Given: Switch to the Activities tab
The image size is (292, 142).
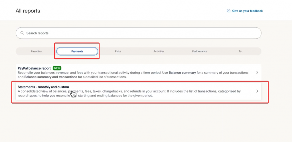Looking at the screenshot, I should [159, 51].
